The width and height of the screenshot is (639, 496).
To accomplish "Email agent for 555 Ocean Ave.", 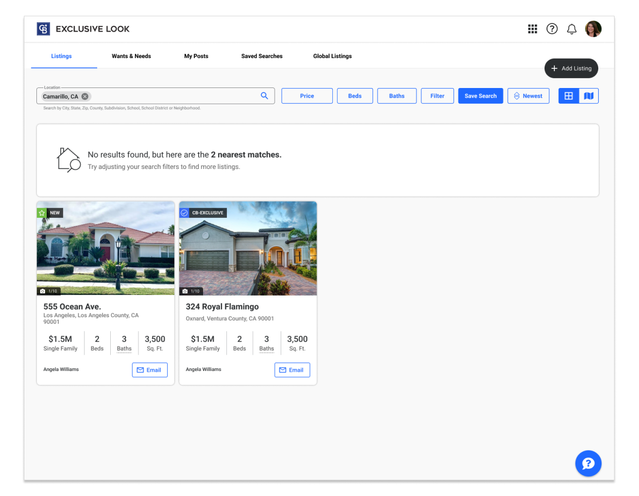I will (x=149, y=370).
